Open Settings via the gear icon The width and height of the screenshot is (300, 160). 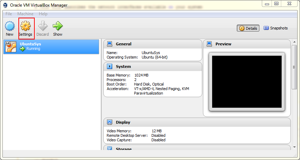coord(26,26)
